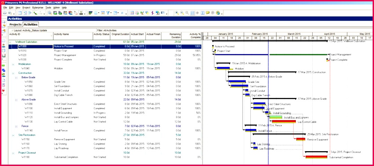Open the Bars formatting icon

tap(90, 13)
